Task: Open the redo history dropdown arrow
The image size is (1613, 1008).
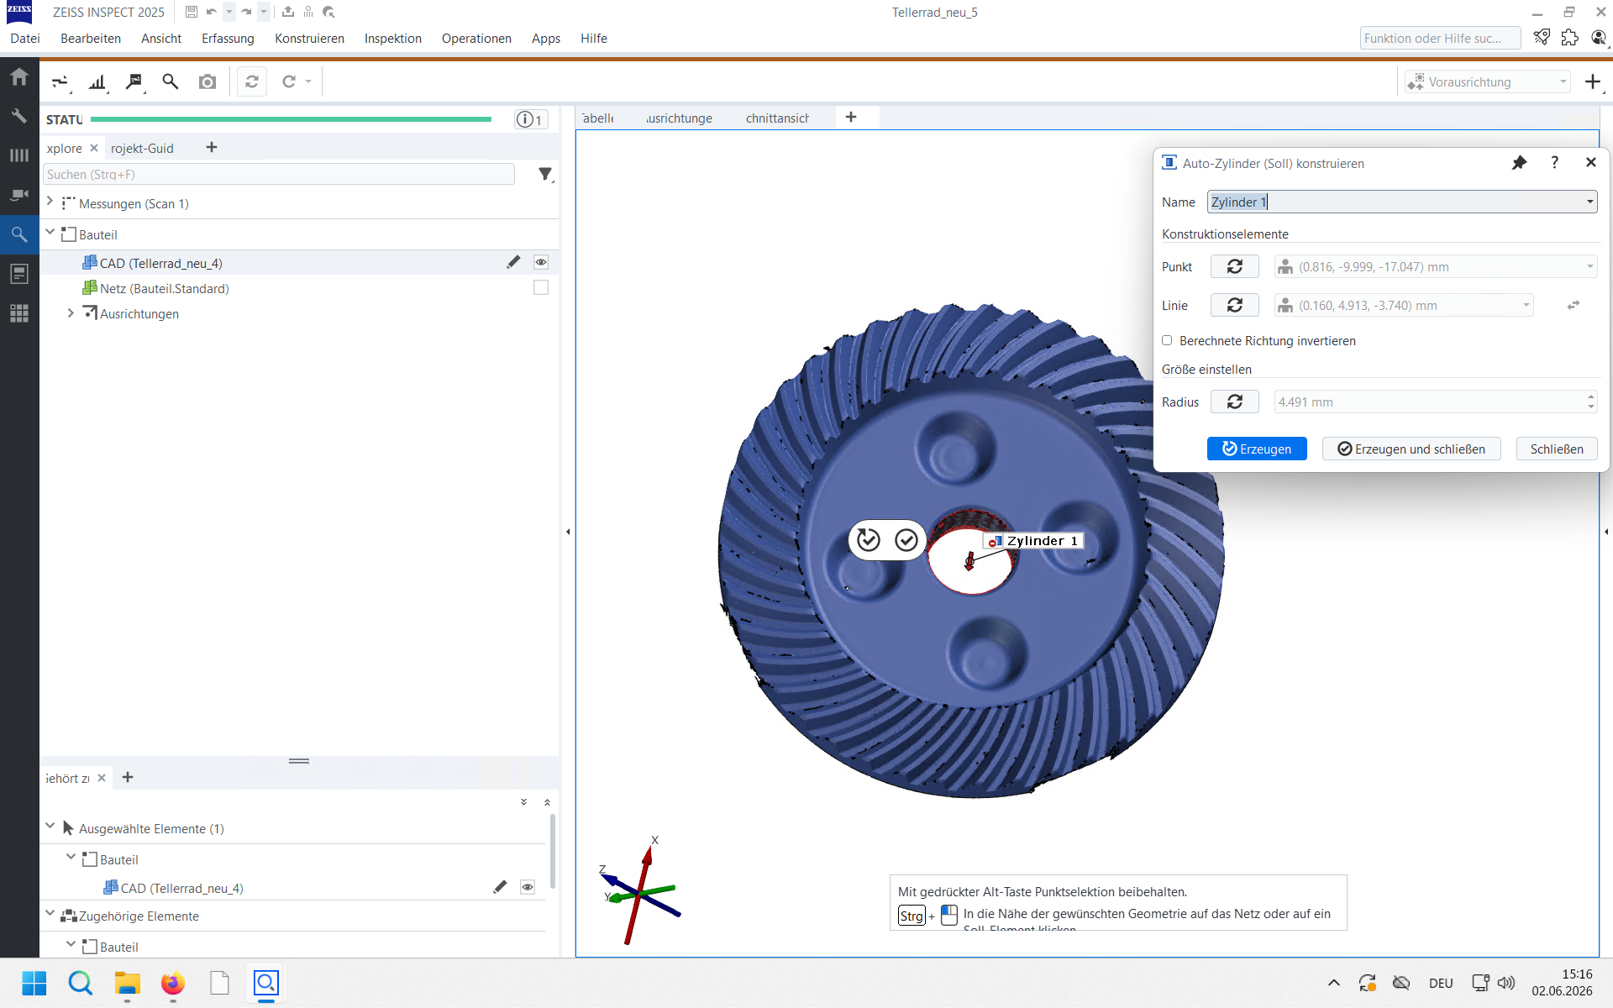Action: [x=264, y=12]
